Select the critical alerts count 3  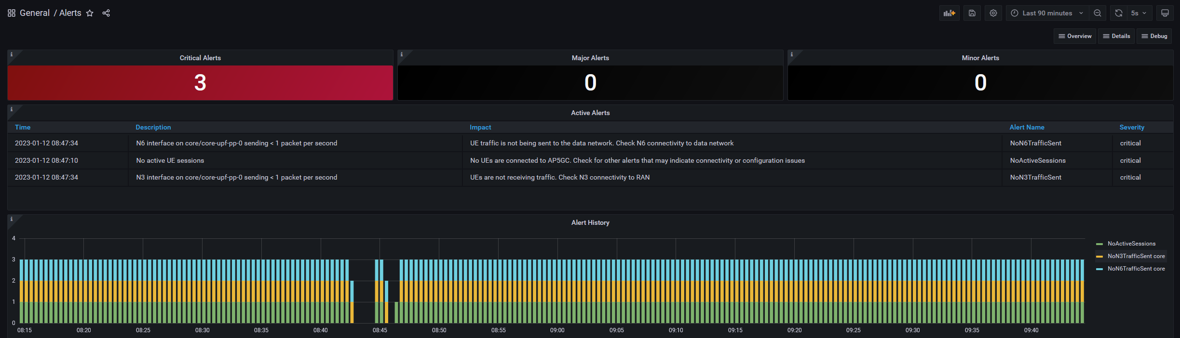point(200,83)
